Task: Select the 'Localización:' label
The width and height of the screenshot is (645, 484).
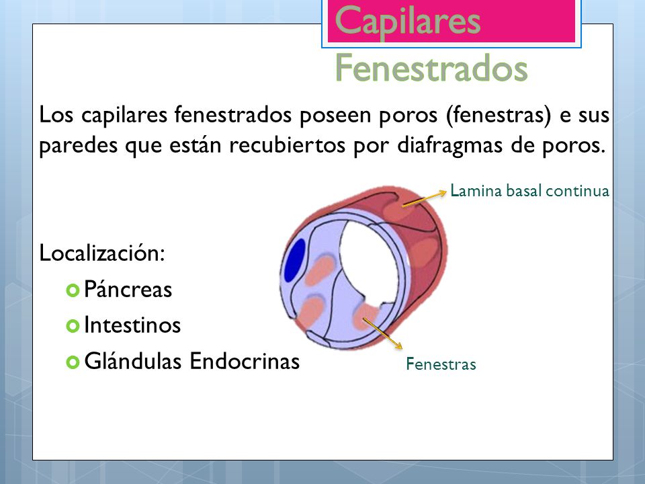Action: pos(101,253)
